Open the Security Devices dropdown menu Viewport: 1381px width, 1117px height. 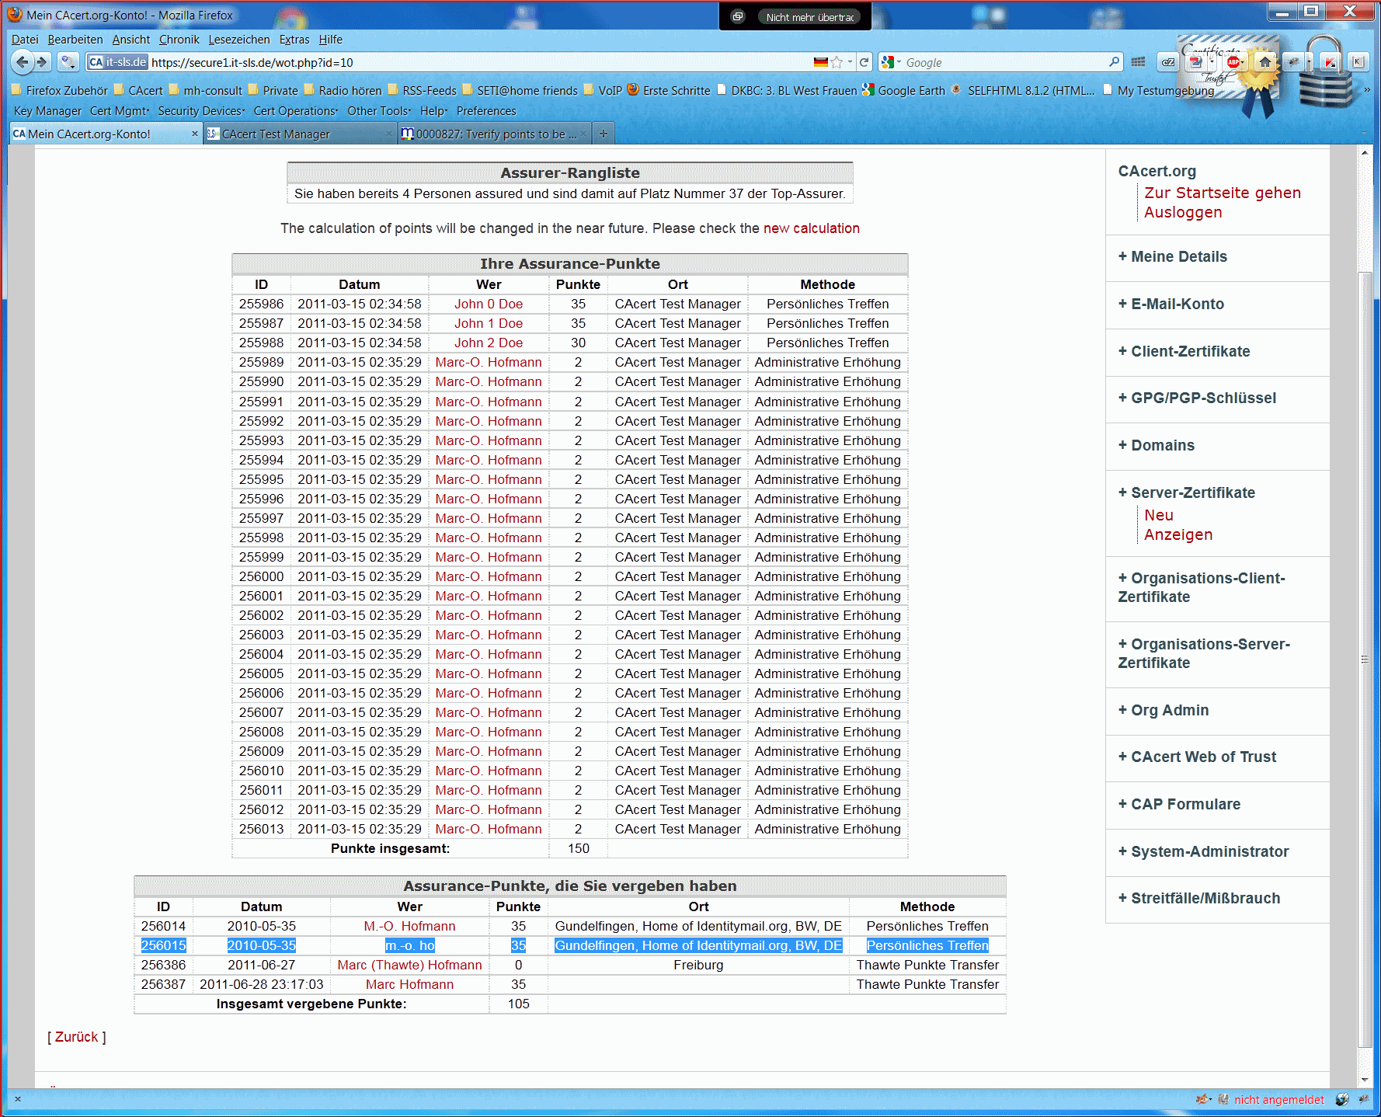pyautogui.click(x=201, y=111)
